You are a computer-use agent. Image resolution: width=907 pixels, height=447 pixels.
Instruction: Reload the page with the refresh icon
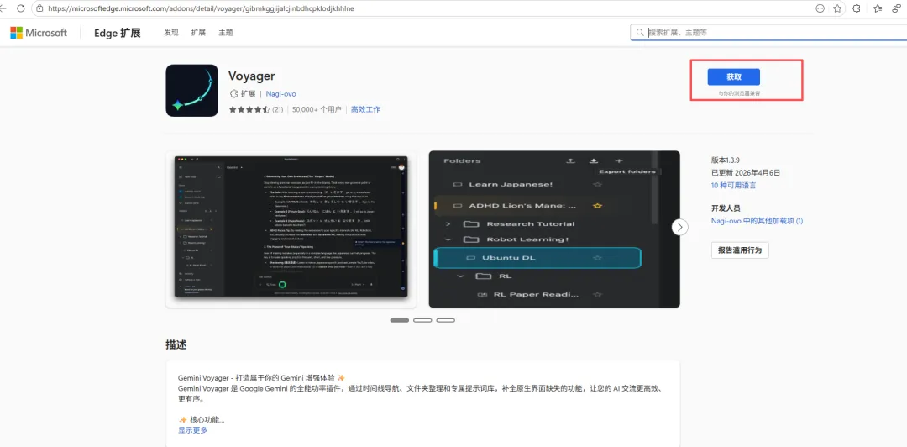[21, 8]
